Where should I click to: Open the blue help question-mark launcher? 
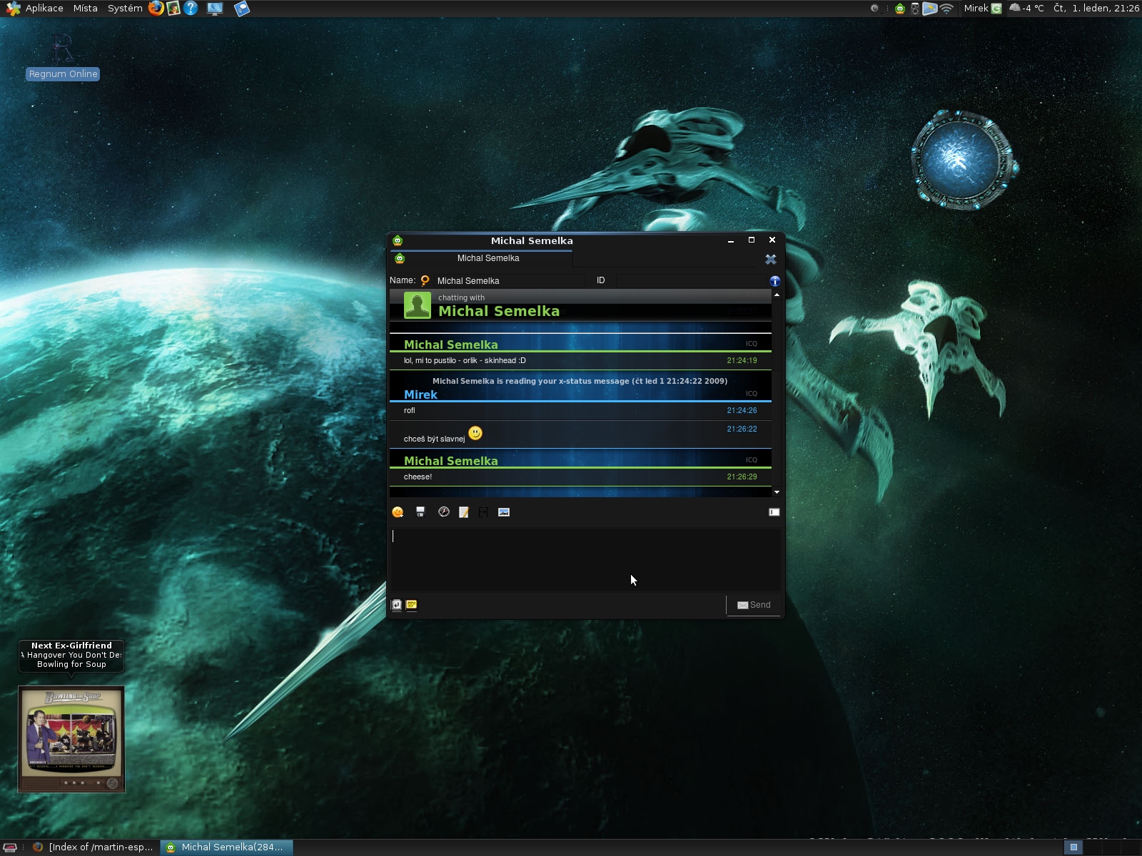[x=191, y=9]
